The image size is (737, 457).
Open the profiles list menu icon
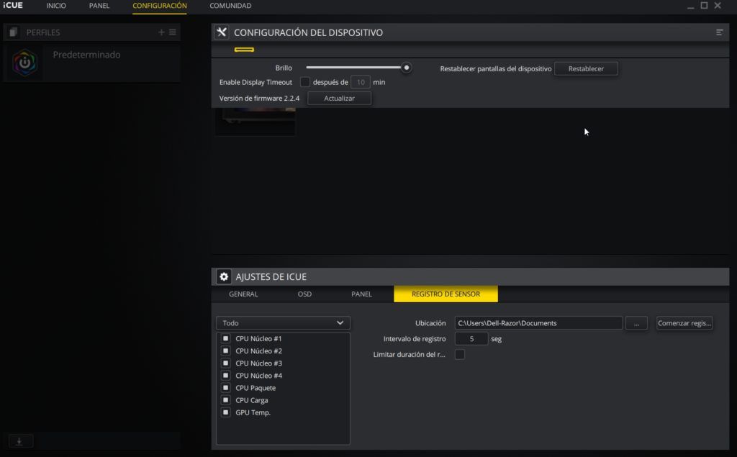tap(173, 32)
